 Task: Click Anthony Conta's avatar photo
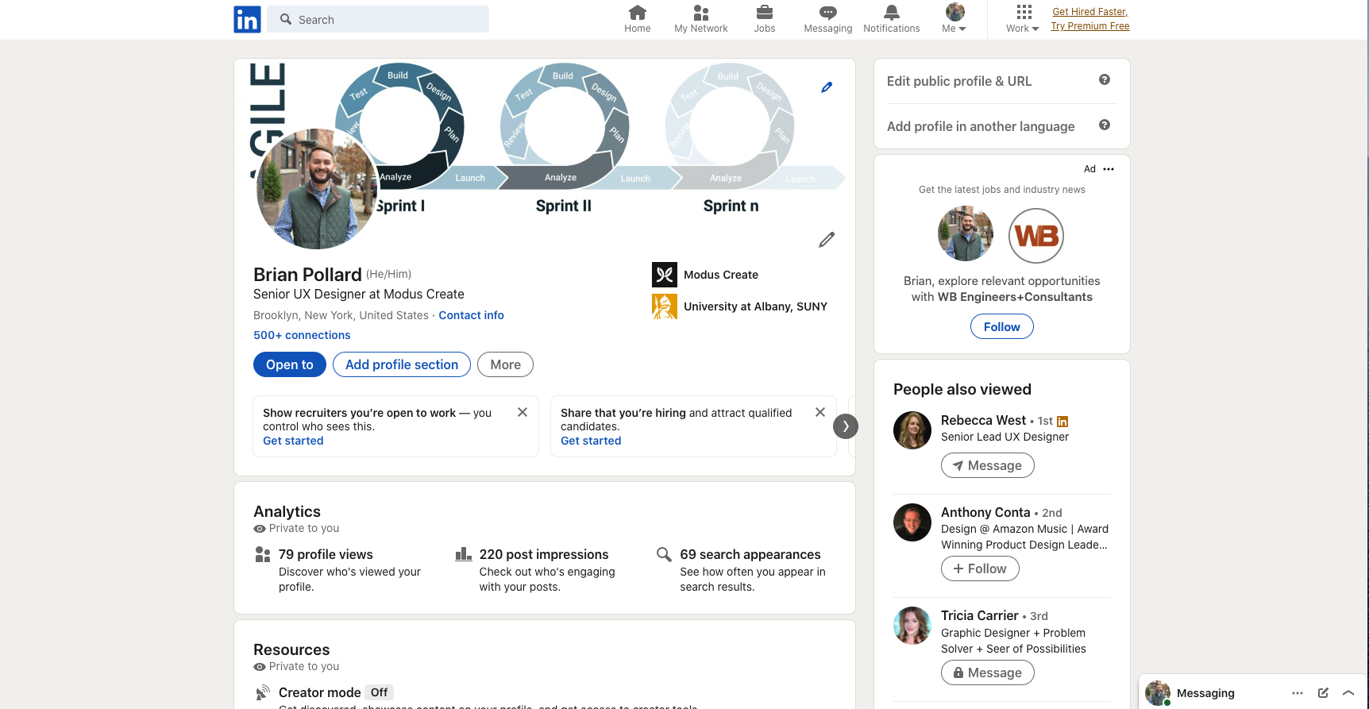pos(912,522)
